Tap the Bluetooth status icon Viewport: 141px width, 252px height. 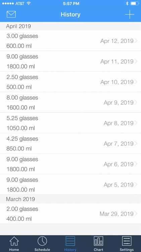tap(127, 3)
